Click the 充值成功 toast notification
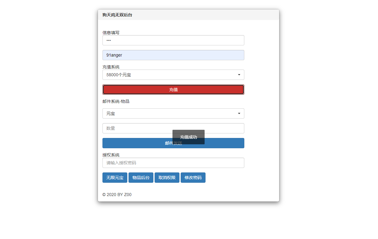Viewport: 378px width, 239px height. (188, 137)
